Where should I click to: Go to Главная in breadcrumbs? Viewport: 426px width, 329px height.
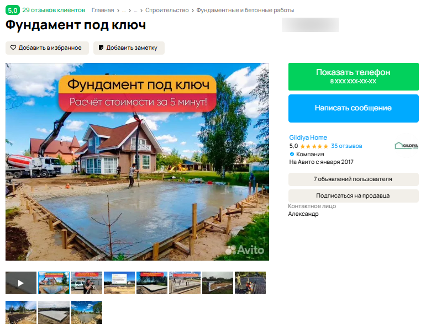click(103, 10)
